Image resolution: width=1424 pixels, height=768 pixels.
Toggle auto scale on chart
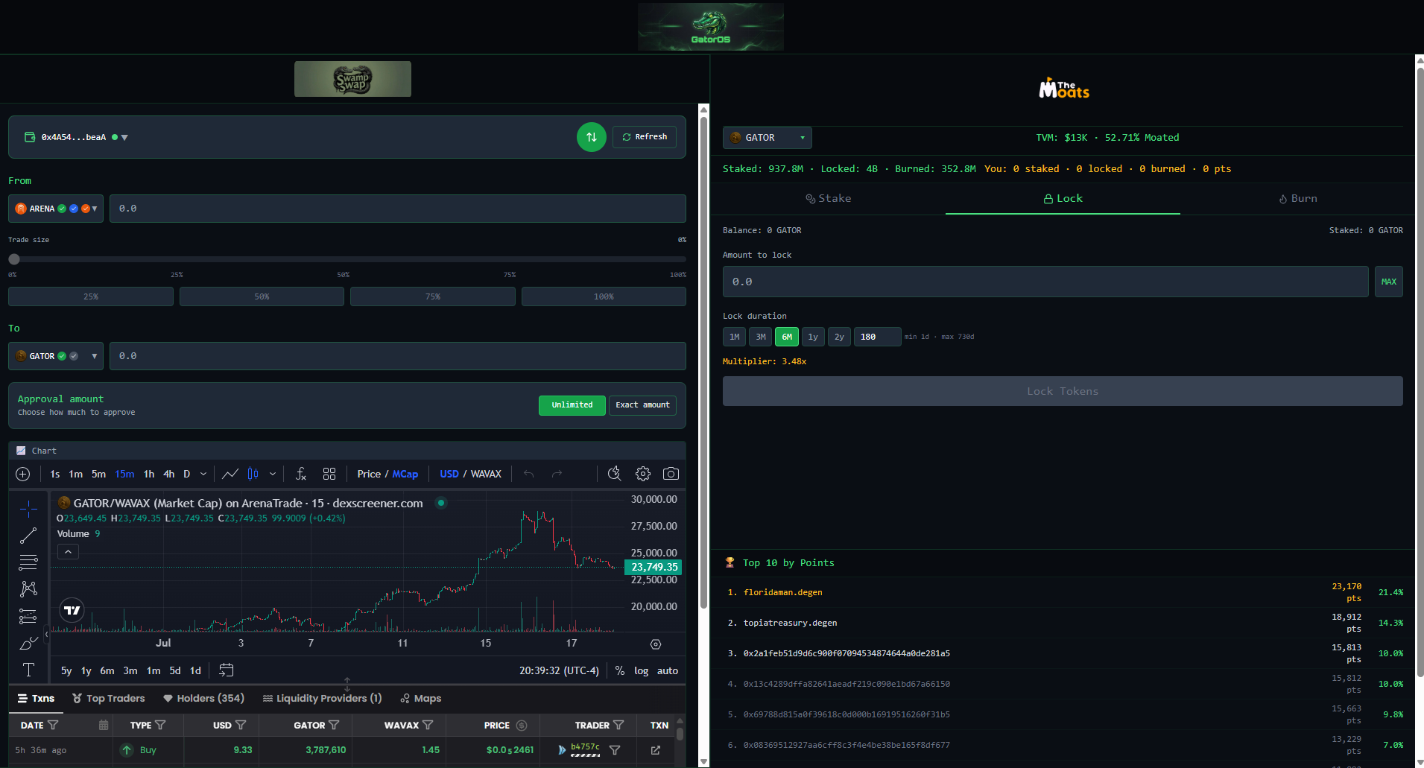coord(668,670)
